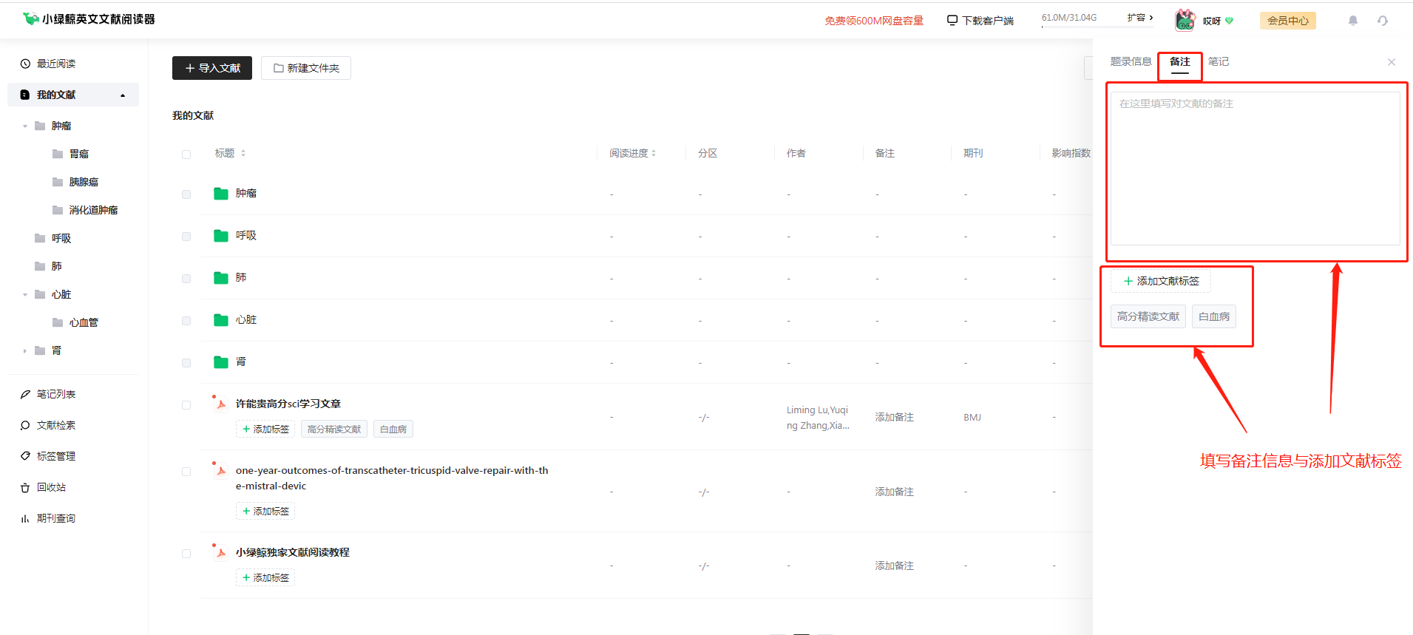The image size is (1413, 635).
Task: Check the 呼吸 folder row checkbox
Action: 186,237
